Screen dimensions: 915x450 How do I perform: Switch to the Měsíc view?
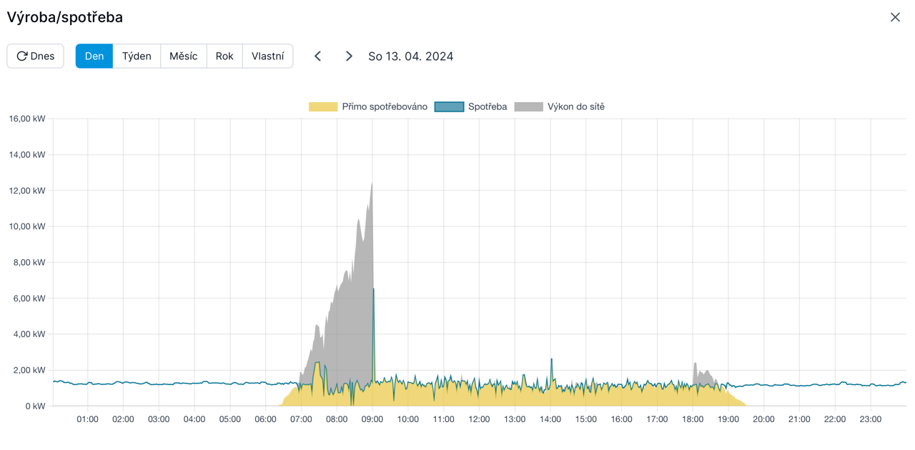[184, 56]
